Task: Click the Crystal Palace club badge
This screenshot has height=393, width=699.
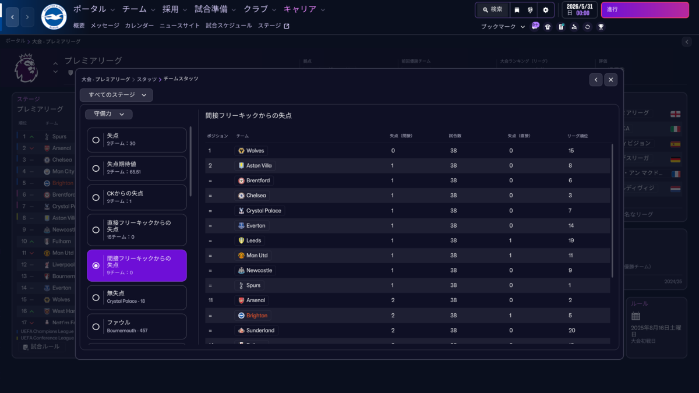Action: click(x=241, y=210)
